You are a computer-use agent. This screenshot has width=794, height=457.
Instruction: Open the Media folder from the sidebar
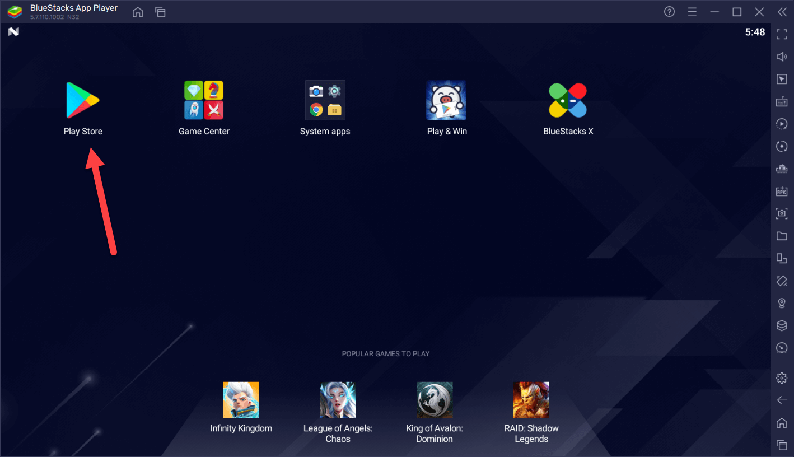click(782, 236)
